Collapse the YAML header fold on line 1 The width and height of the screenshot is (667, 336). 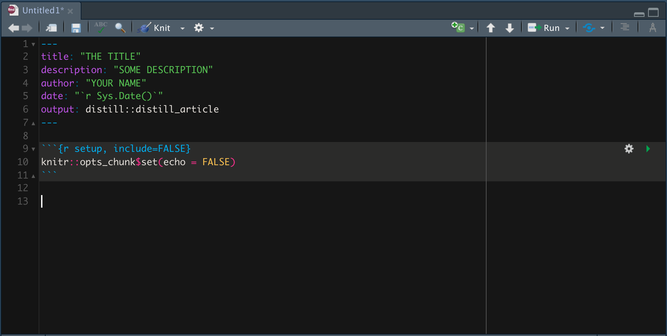click(33, 45)
